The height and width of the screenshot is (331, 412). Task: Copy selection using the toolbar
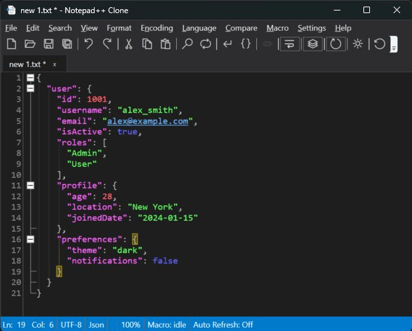pyautogui.click(x=147, y=44)
